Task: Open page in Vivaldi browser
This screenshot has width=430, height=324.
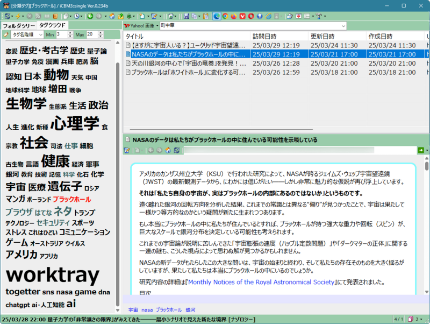Action: 242,16
